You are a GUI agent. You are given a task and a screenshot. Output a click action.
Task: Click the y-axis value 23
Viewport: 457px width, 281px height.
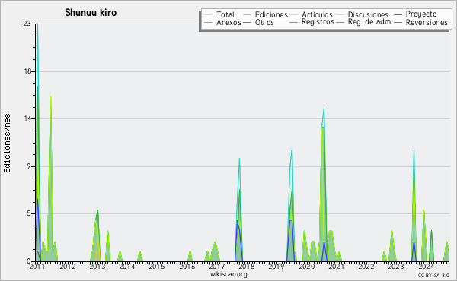pos(27,24)
